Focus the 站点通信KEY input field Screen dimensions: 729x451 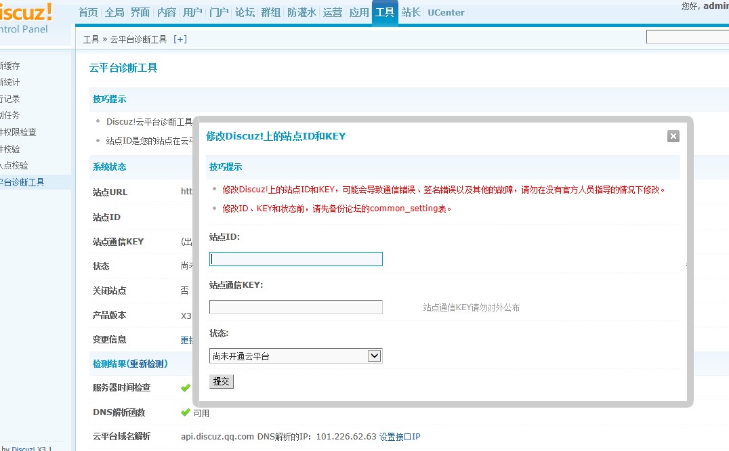click(x=295, y=307)
